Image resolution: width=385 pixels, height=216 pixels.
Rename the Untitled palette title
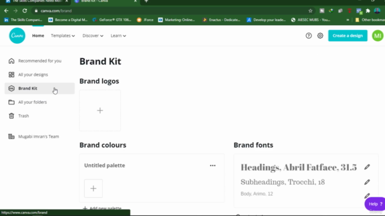(105, 166)
